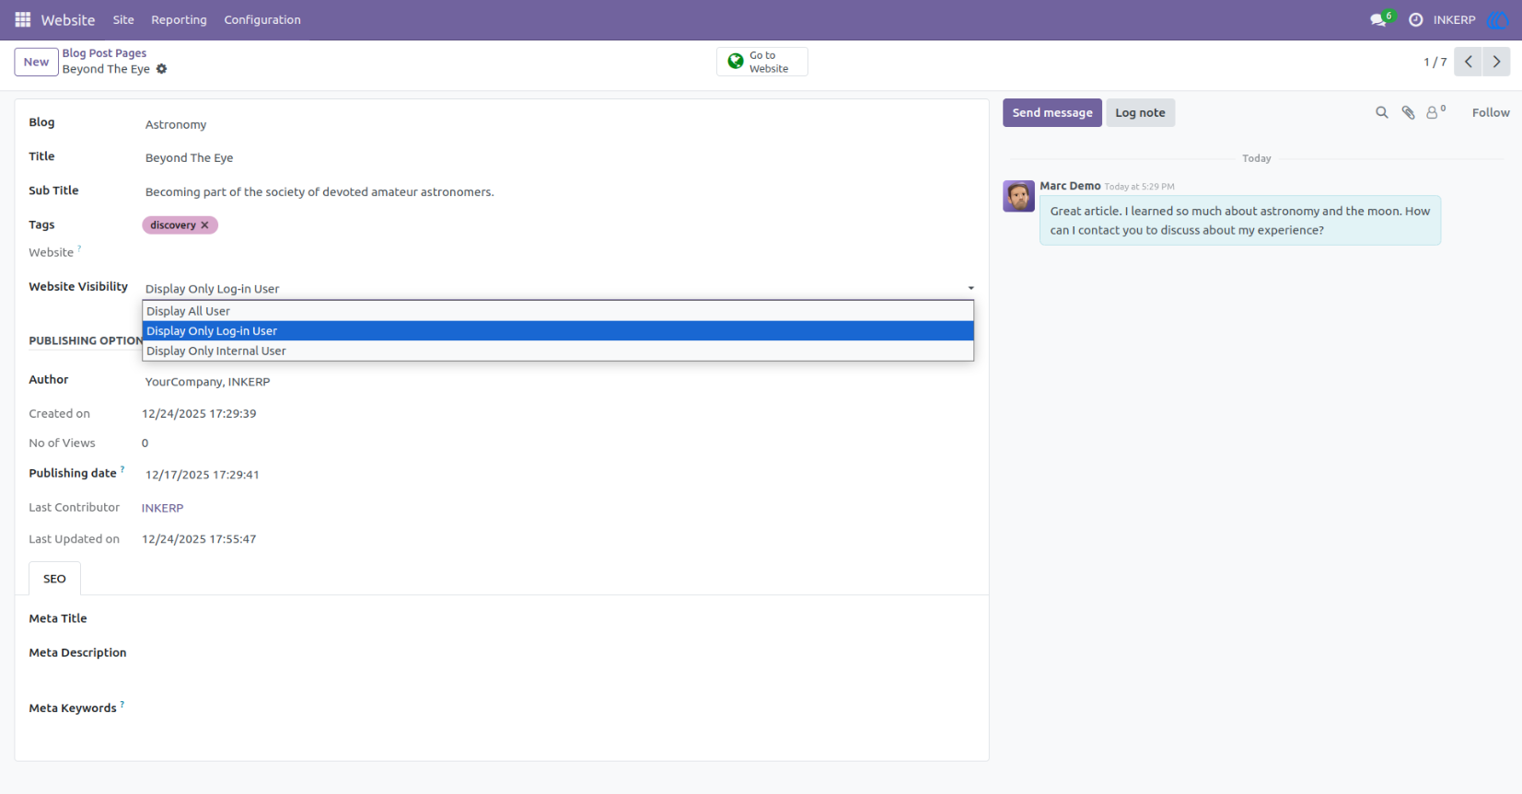The image size is (1522, 794).
Task: Click the INKERP user avatar icon
Action: pos(1498,19)
